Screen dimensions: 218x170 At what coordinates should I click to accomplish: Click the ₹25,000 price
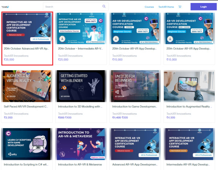click(63, 60)
